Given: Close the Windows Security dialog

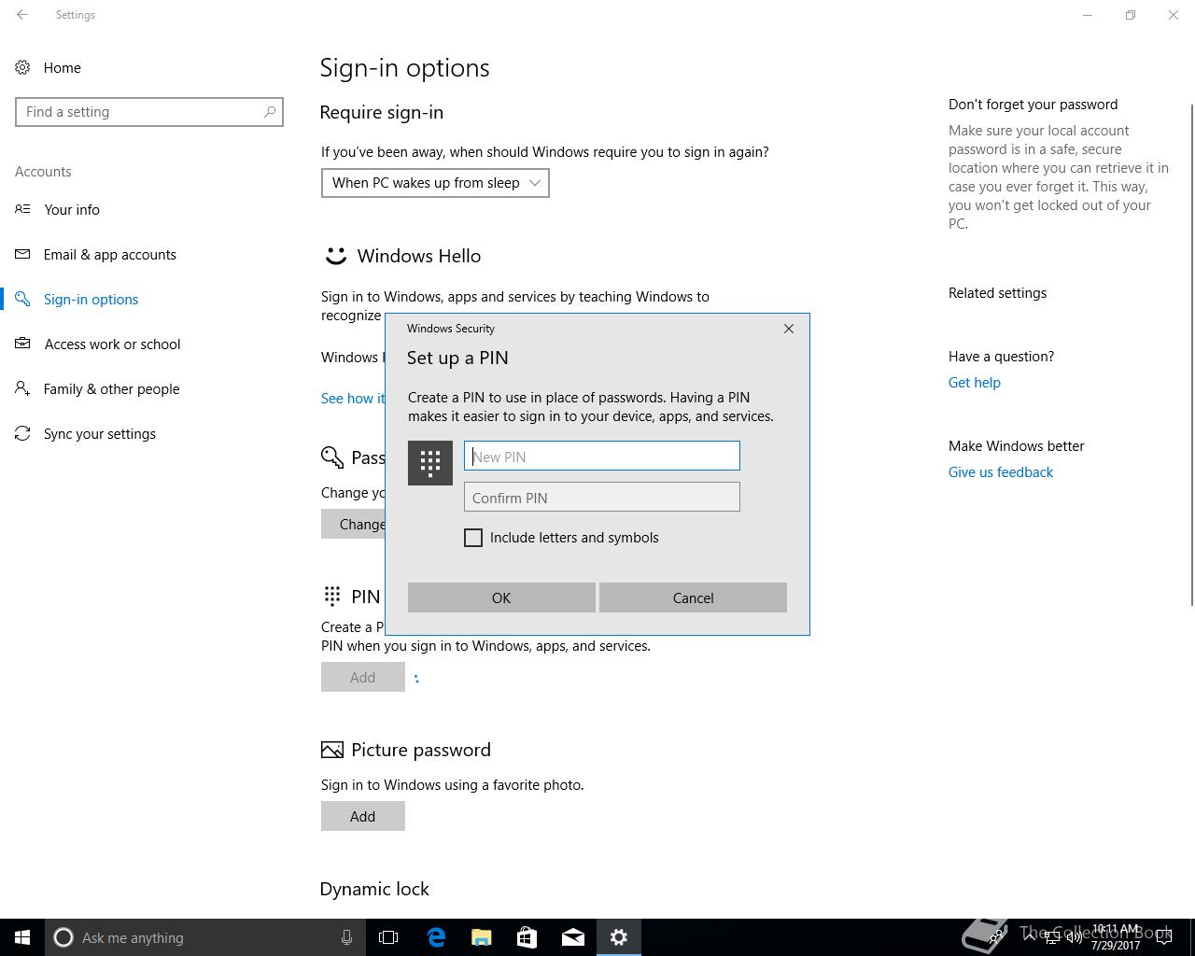Looking at the screenshot, I should [789, 329].
